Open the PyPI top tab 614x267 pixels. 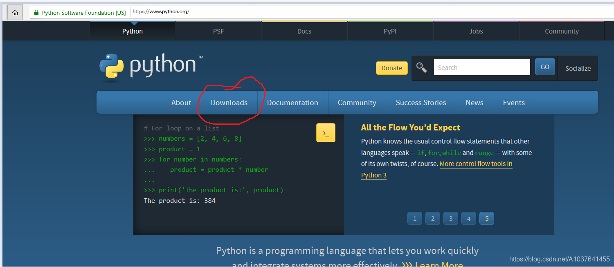click(x=390, y=31)
